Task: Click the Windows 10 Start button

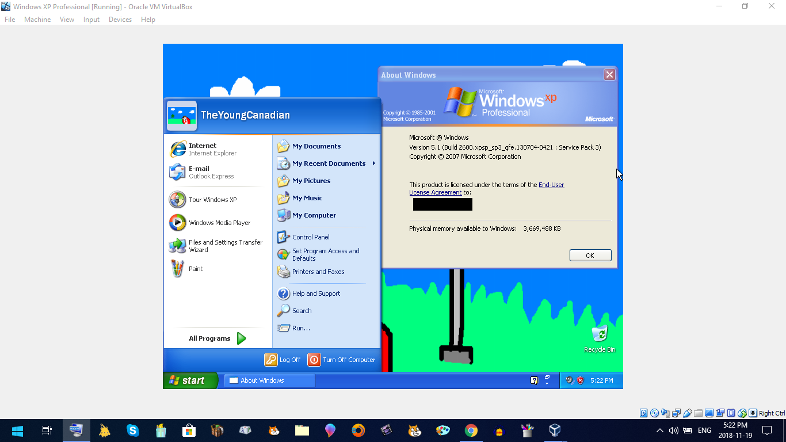Action: (17, 430)
